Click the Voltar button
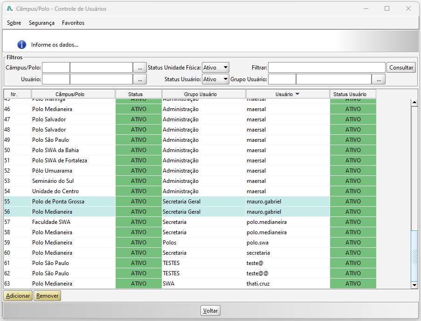The width and height of the screenshot is (421, 321). pos(210,311)
